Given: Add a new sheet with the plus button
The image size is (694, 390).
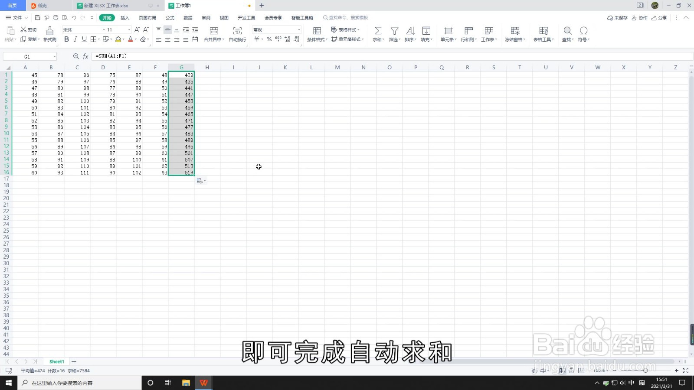Looking at the screenshot, I should (74, 361).
